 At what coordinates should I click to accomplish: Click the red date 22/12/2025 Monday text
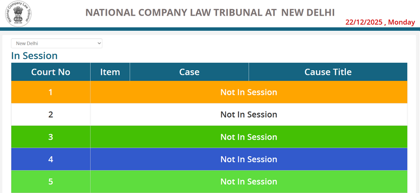[380, 23]
